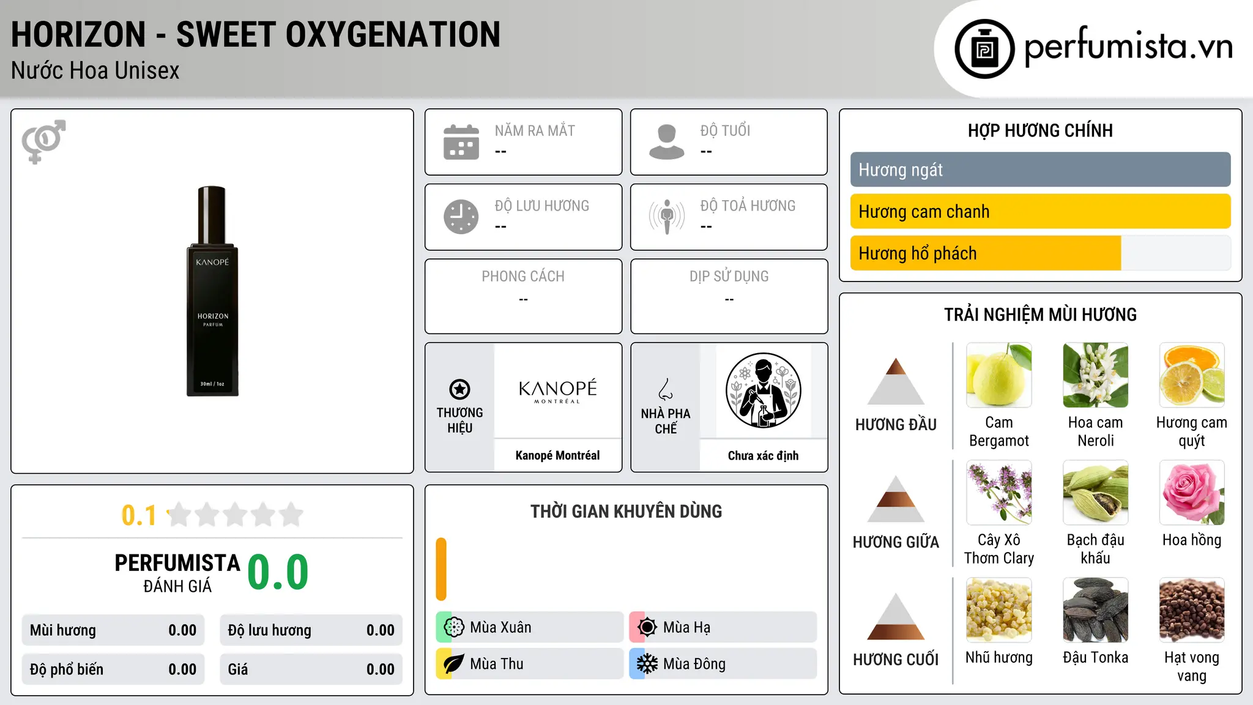The height and width of the screenshot is (705, 1253).
Task: Click the unisex gender symbol icon
Action: point(43,141)
